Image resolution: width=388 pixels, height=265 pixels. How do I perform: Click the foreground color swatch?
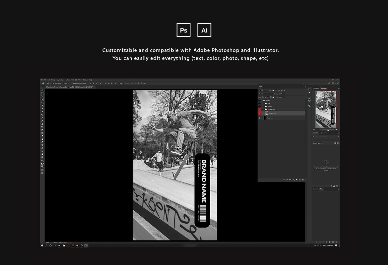pyautogui.click(x=42, y=165)
